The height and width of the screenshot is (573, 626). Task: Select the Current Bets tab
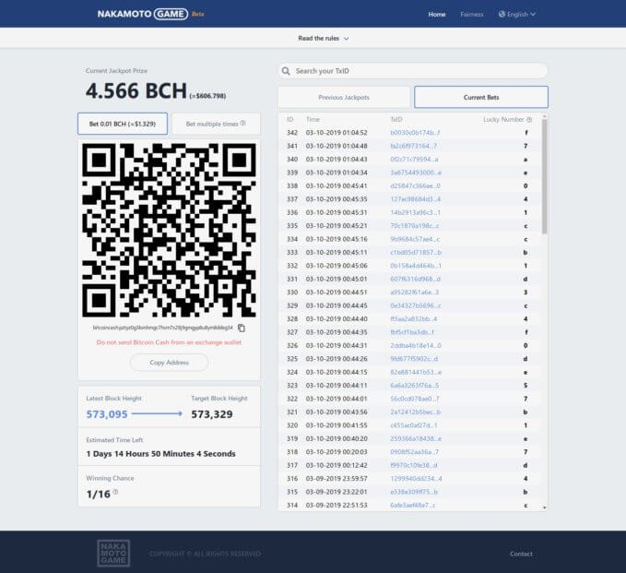480,97
